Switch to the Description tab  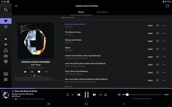coord(102,12)
